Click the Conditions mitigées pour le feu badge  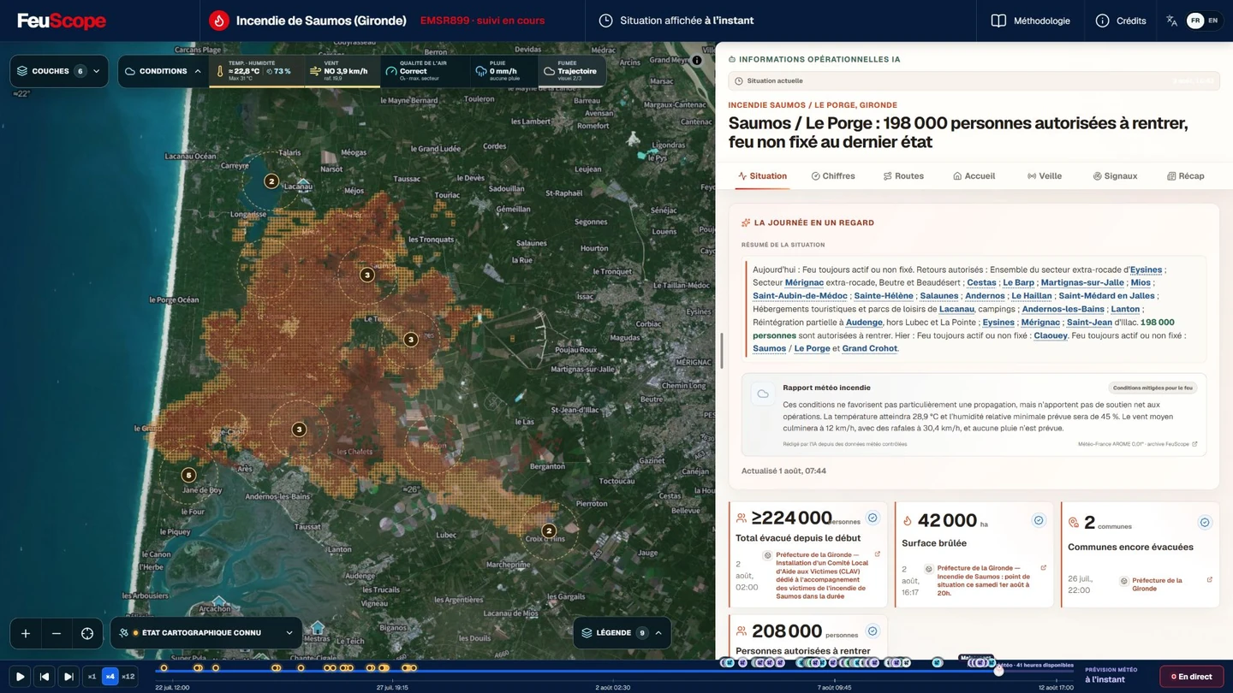coord(1153,388)
